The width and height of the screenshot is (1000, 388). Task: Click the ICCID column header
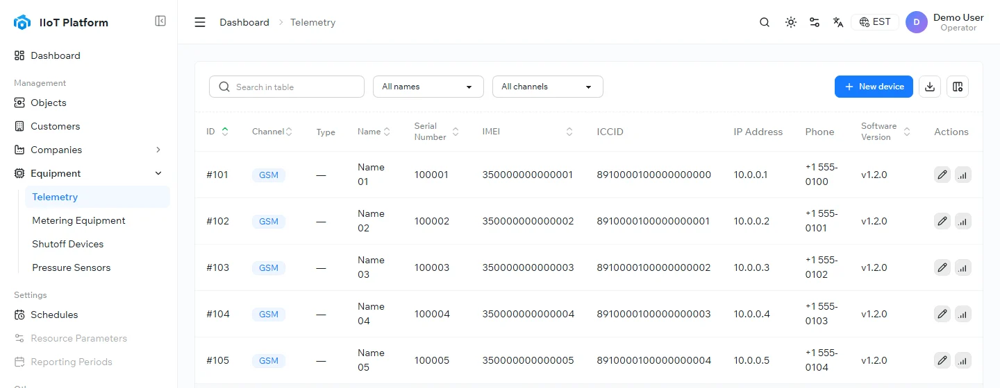coord(610,132)
